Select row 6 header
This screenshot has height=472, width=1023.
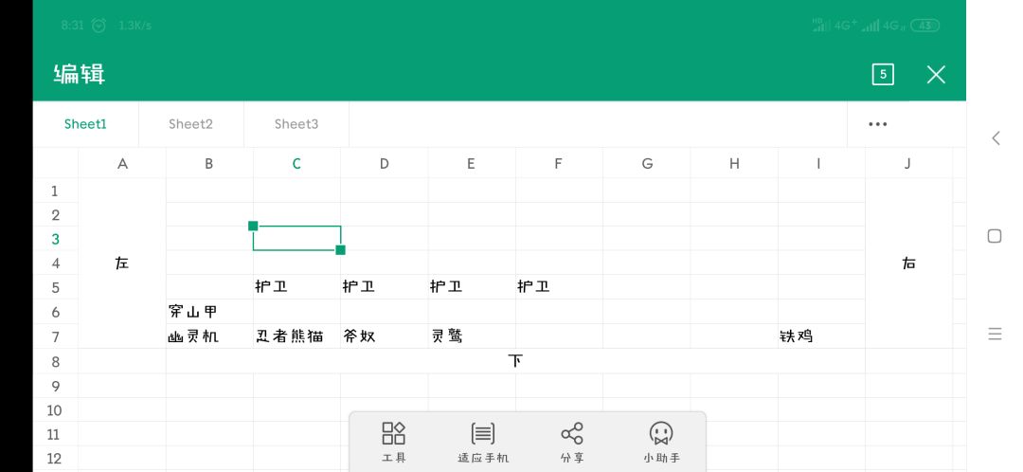[55, 312]
